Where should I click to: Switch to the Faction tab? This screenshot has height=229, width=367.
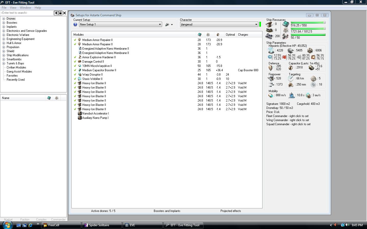[25, 219]
